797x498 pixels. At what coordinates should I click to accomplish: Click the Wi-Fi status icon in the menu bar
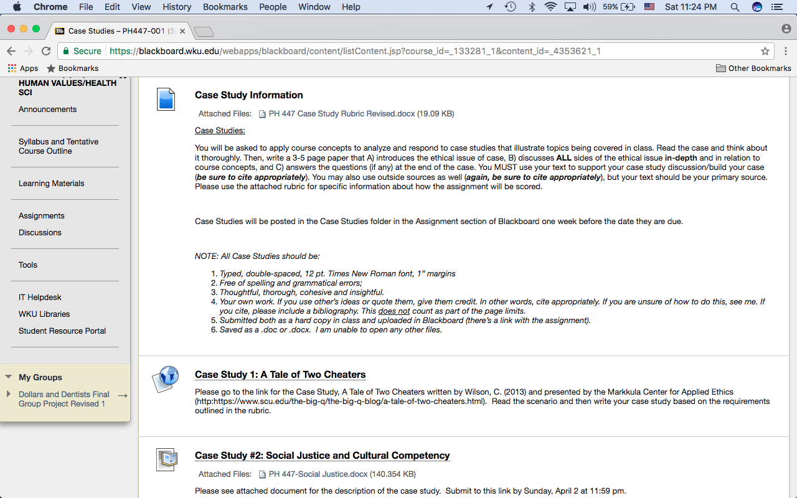550,7
